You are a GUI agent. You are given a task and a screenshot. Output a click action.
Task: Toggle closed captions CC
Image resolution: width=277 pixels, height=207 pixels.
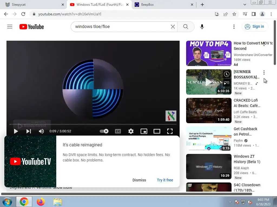pos(118,131)
